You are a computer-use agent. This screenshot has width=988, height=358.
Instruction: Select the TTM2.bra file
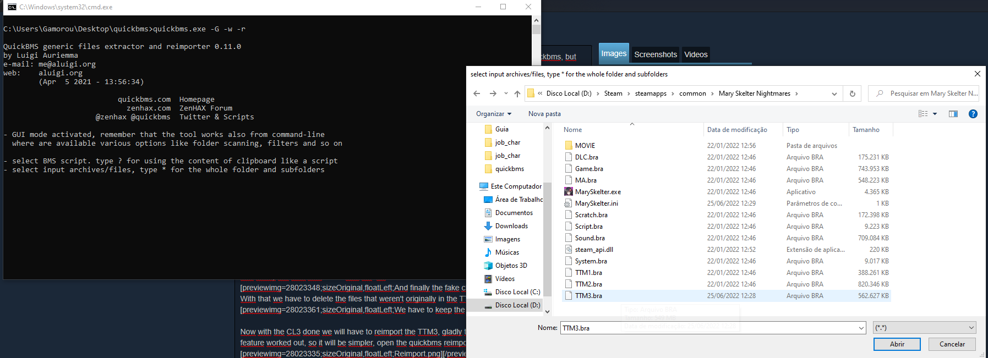pos(727,284)
